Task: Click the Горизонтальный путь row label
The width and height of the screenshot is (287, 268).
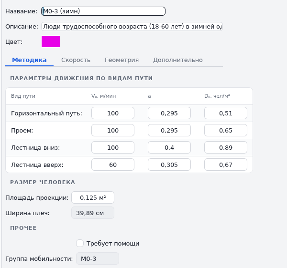Action: [x=46, y=113]
